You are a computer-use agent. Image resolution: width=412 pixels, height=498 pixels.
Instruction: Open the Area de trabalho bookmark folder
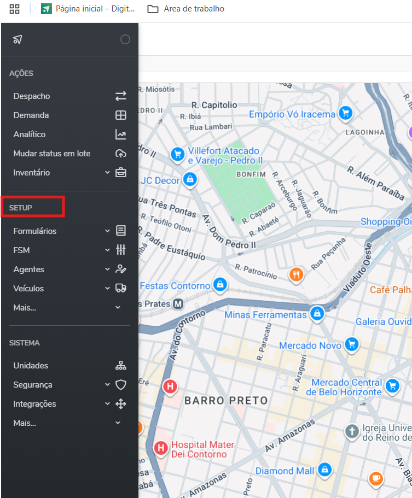186,9
